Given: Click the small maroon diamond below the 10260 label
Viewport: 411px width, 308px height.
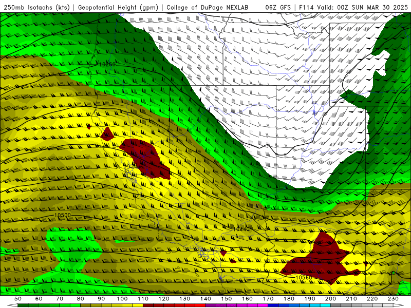Looking at the screenshot, I should click(x=107, y=134).
